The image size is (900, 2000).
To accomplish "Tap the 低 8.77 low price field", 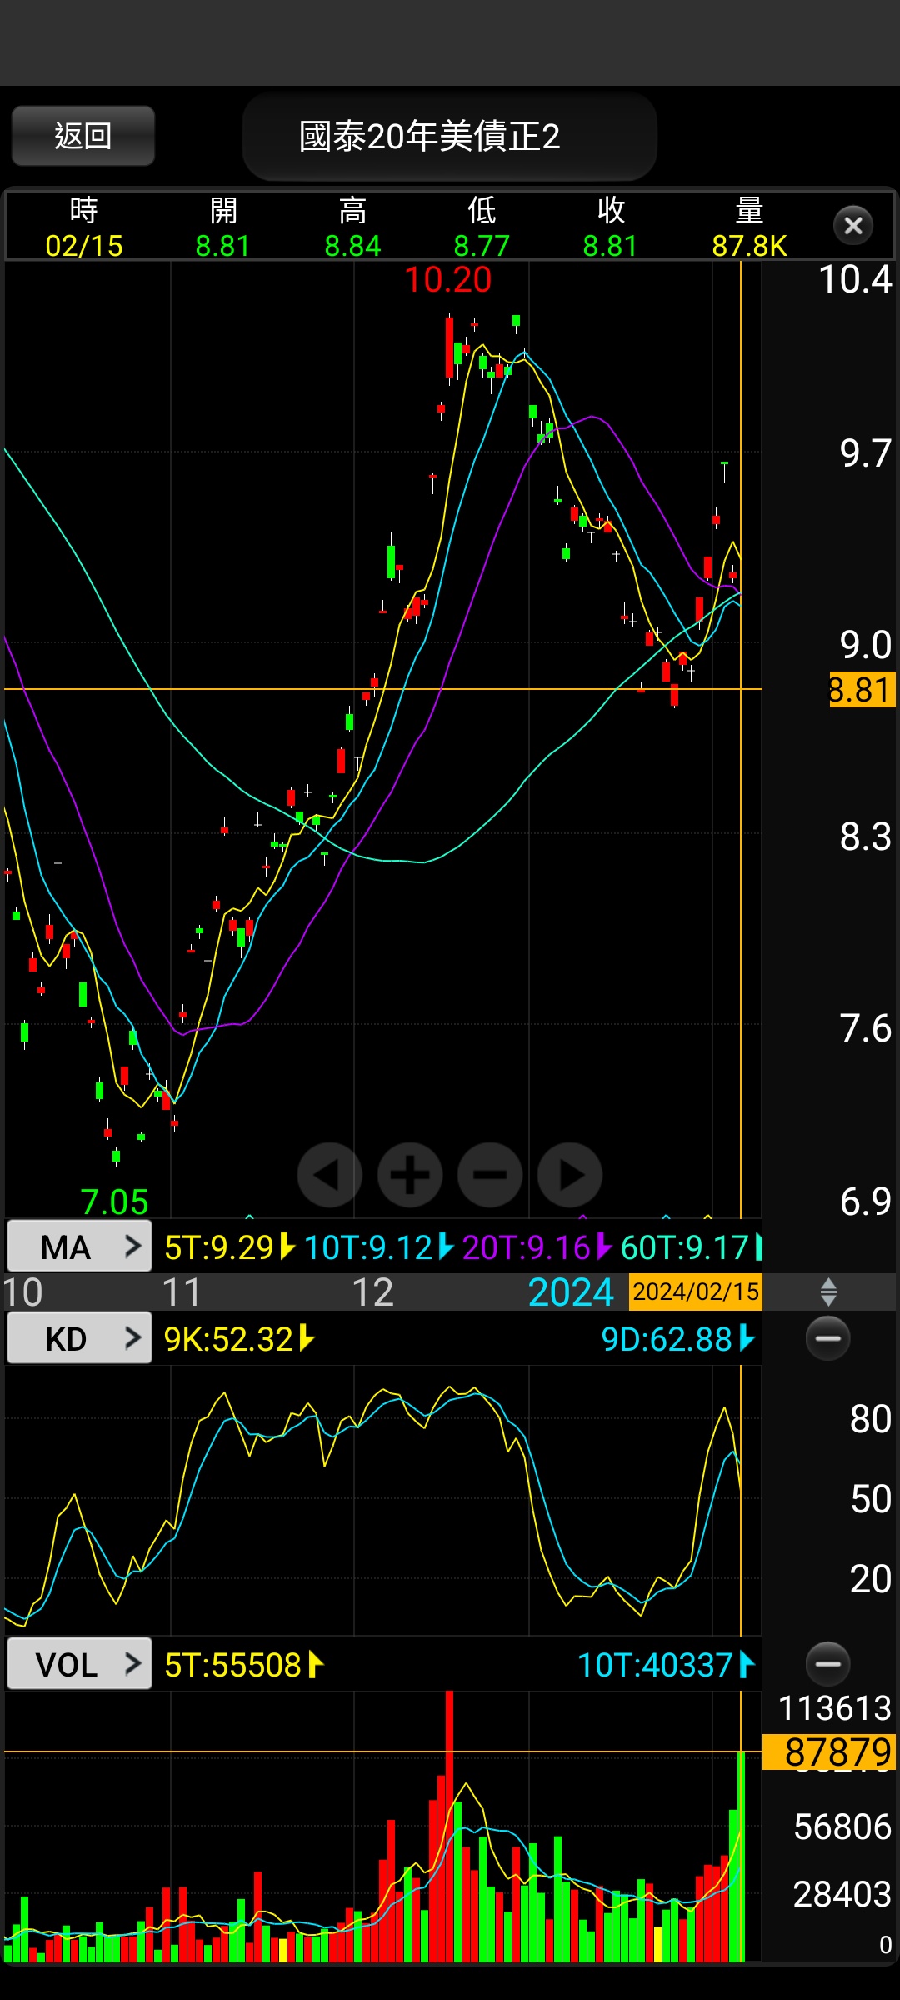I will pyautogui.click(x=482, y=227).
